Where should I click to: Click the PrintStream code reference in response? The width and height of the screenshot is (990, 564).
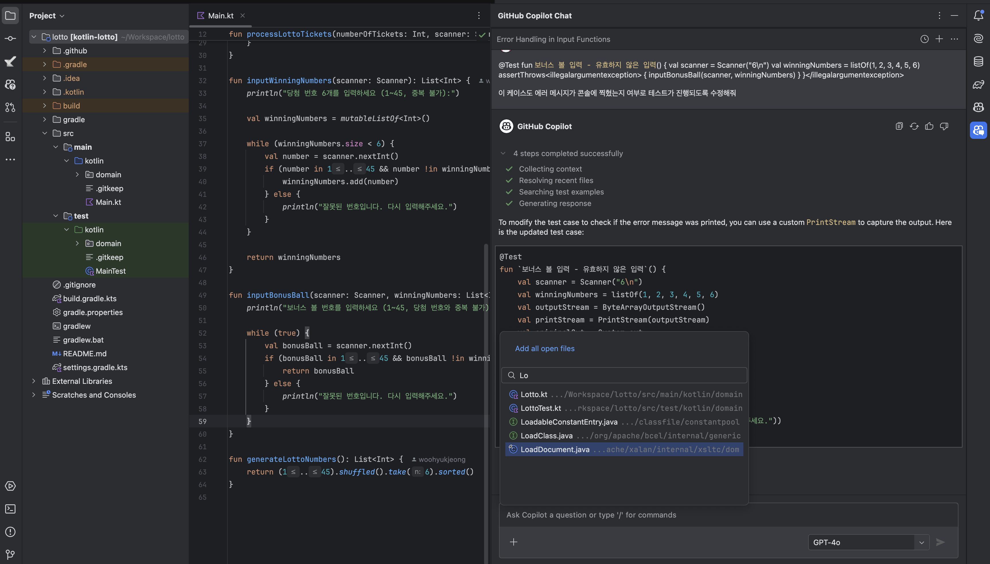[831, 222]
